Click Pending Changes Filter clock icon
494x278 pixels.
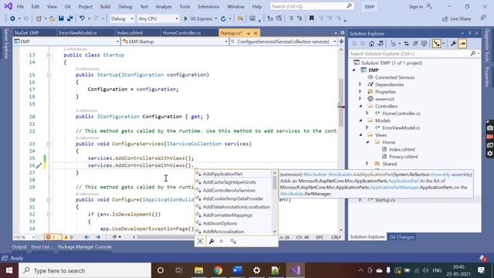point(393,44)
